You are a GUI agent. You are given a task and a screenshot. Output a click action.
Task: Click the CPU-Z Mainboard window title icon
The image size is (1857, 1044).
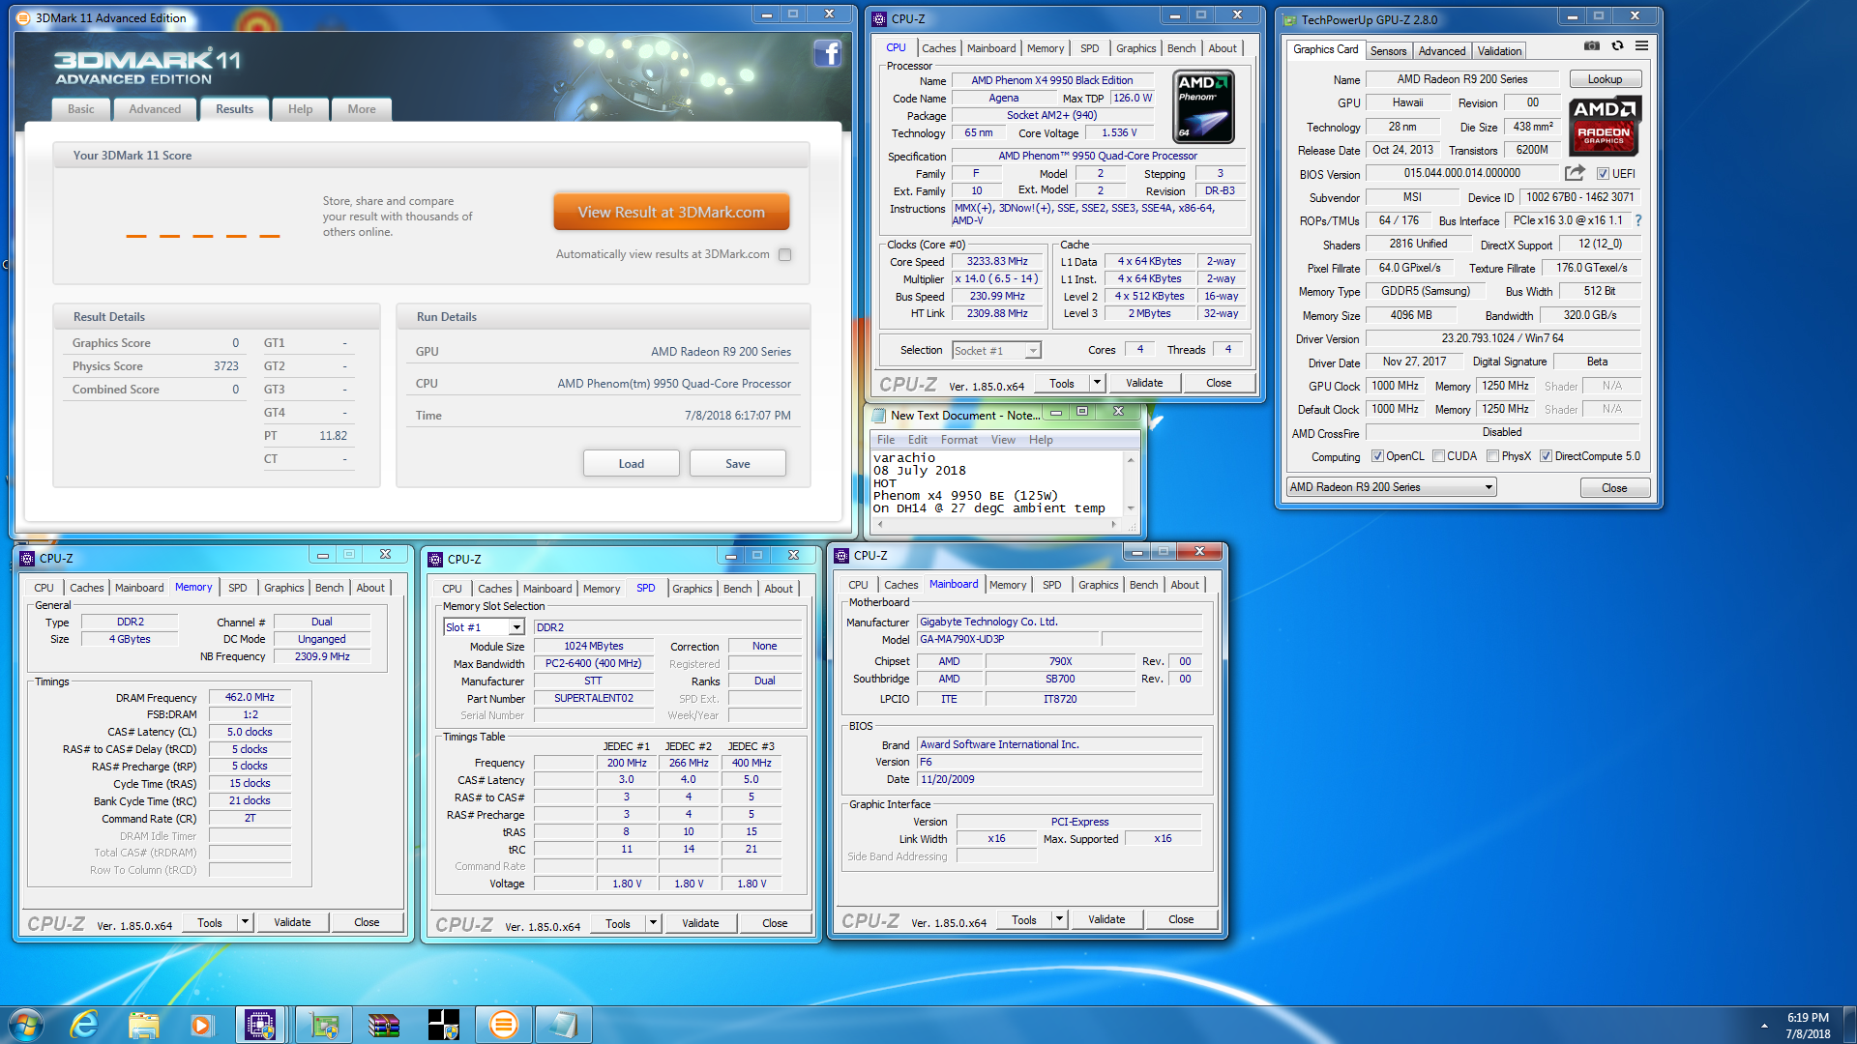coord(841,555)
